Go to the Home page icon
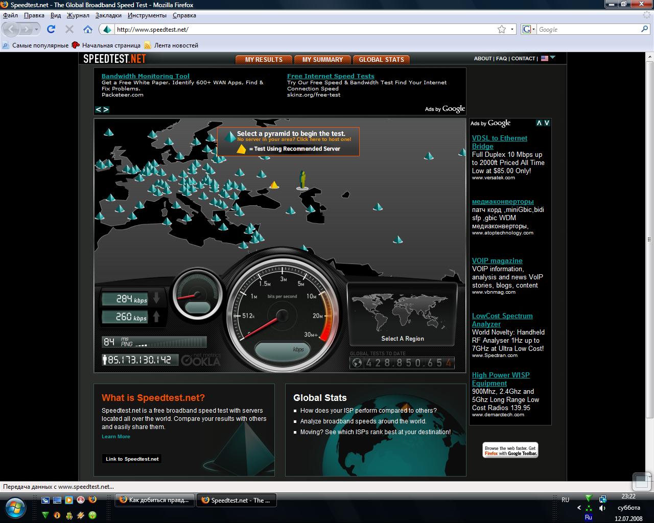 tap(87, 29)
